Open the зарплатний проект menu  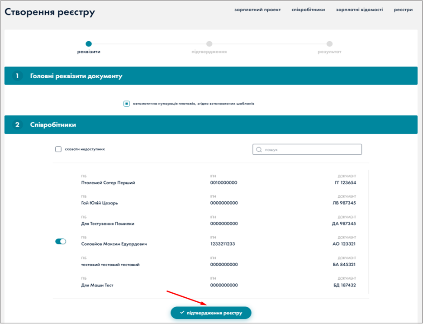(257, 10)
